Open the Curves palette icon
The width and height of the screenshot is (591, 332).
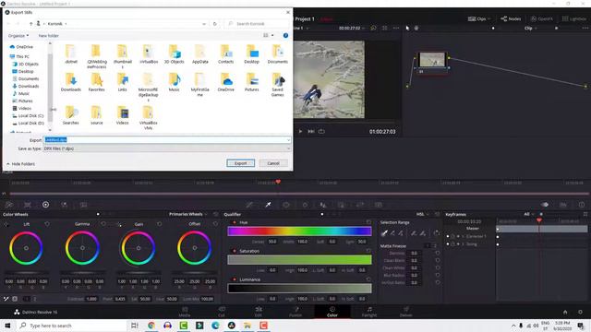tap(249, 205)
